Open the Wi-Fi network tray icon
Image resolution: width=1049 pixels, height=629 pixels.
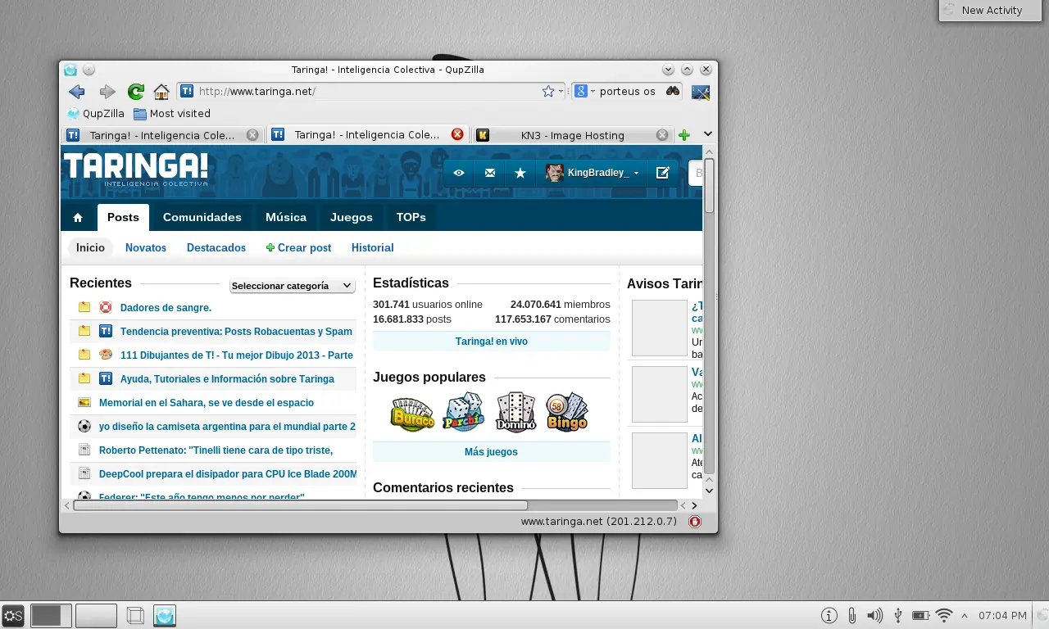coord(944,615)
